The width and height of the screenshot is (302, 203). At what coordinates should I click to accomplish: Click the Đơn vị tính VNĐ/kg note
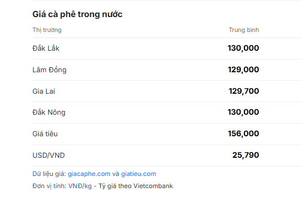pyautogui.click(x=62, y=186)
